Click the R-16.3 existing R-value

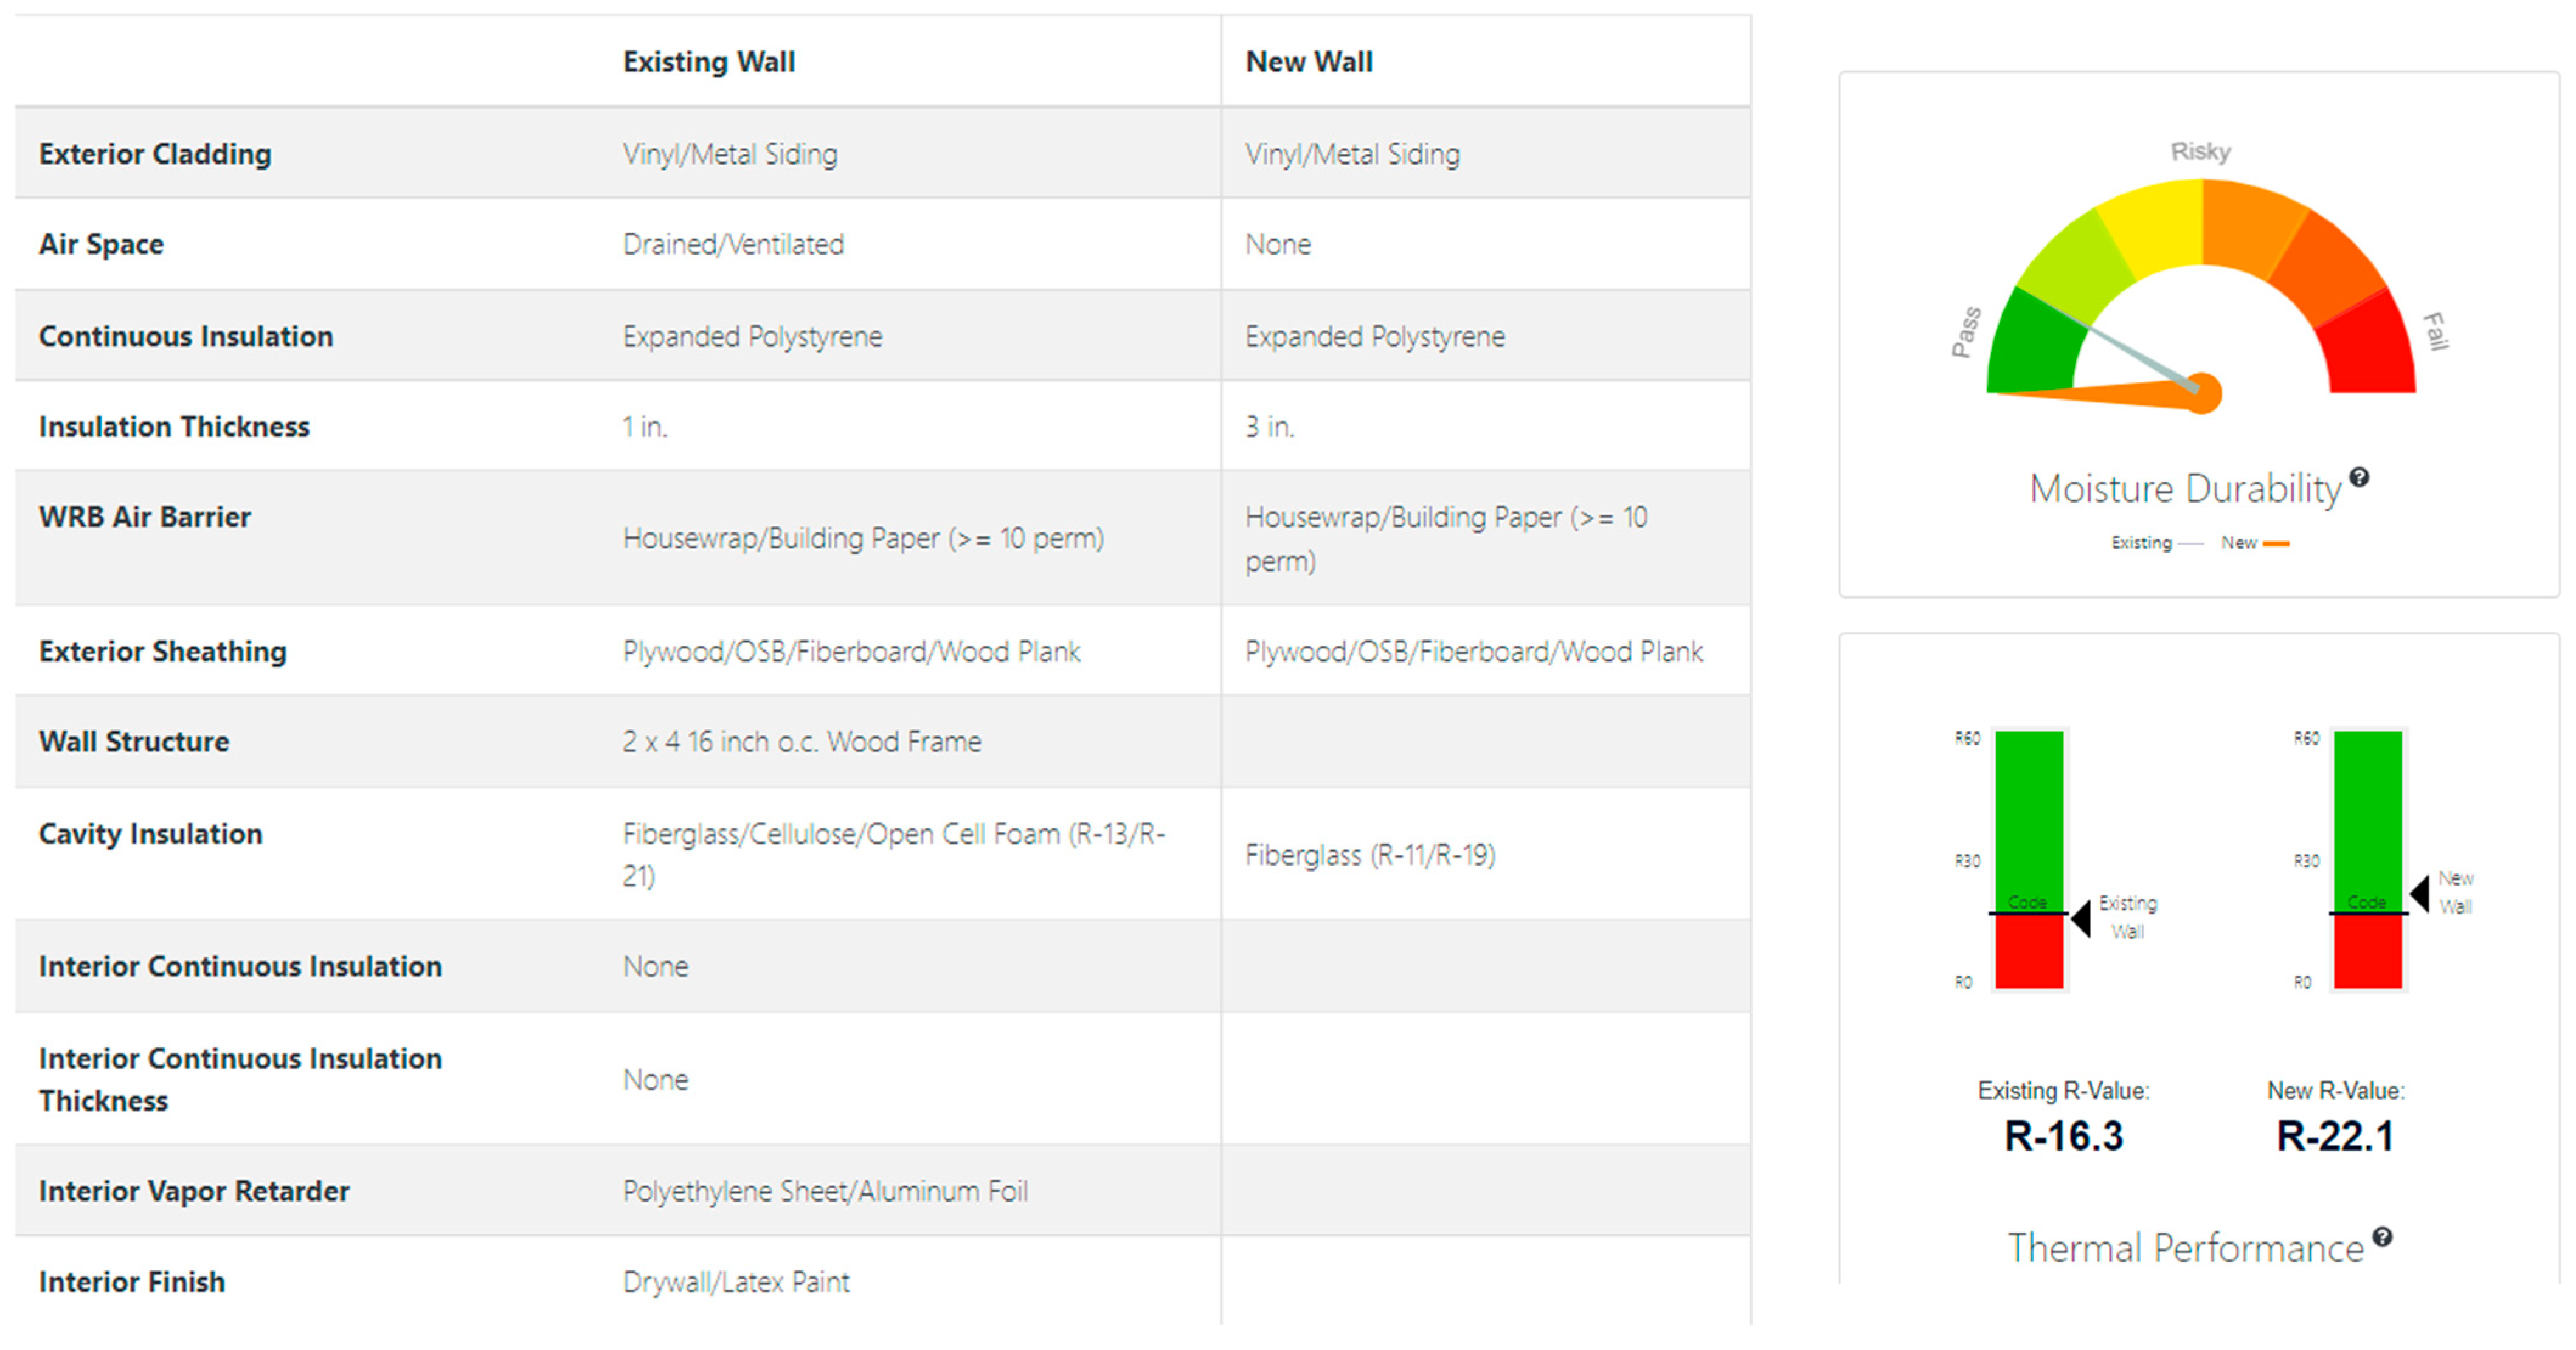2063,1136
